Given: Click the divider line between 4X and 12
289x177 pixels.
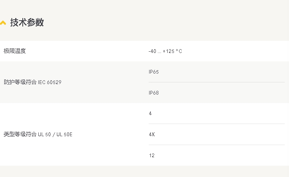Looking at the screenshot, I should point(217,145).
